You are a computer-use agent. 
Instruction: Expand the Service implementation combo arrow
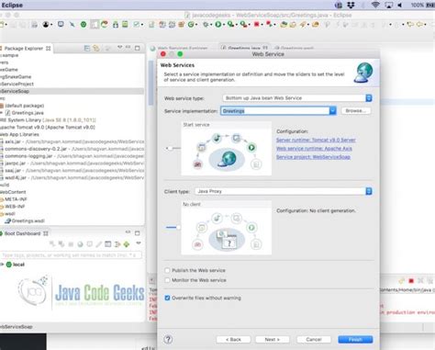332,110
